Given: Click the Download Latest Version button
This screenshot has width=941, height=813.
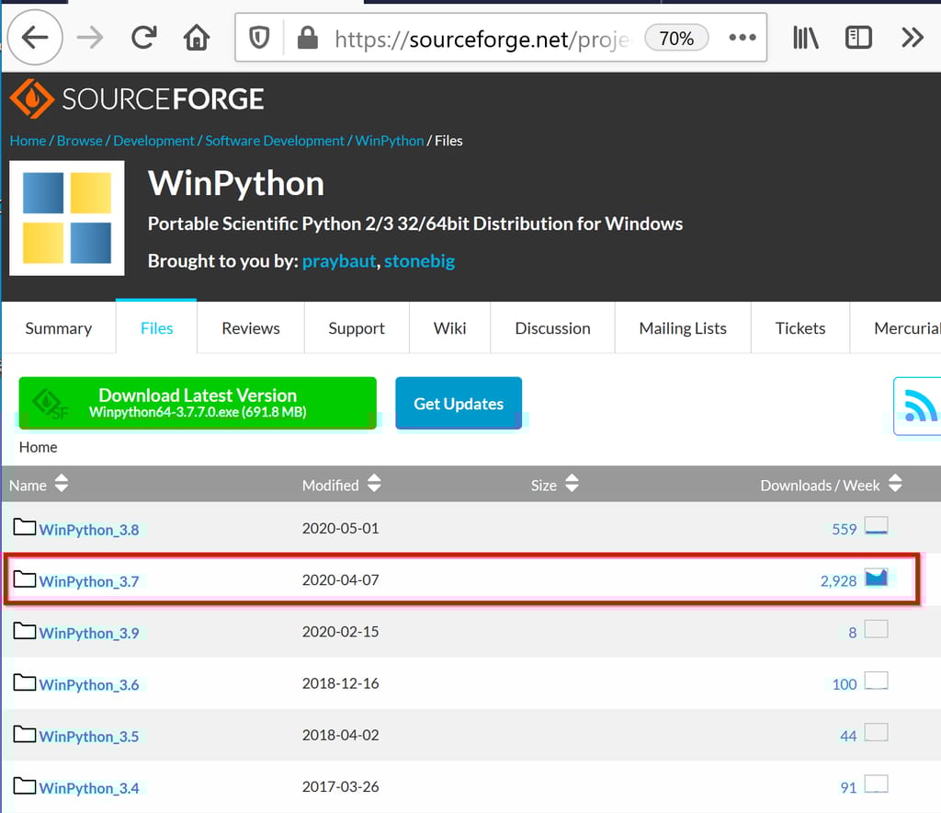Looking at the screenshot, I should pos(198,402).
